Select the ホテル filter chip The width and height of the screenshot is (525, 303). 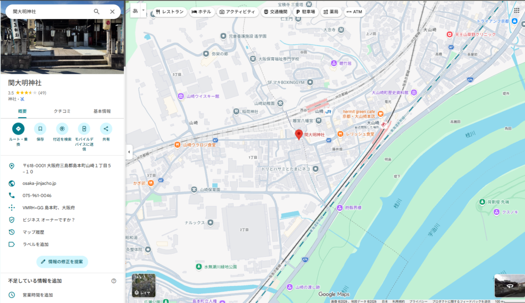point(201,12)
